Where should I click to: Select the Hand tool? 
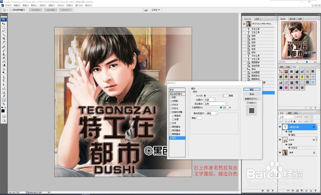[4, 100]
